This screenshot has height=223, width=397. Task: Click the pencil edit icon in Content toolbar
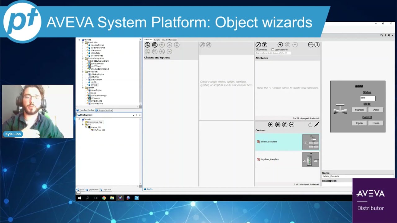pos(317,125)
